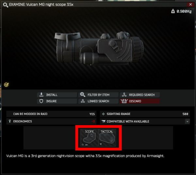Click the red Discard button
Image resolution: width=196 pixels, height=175 pixels.
(x=139, y=101)
